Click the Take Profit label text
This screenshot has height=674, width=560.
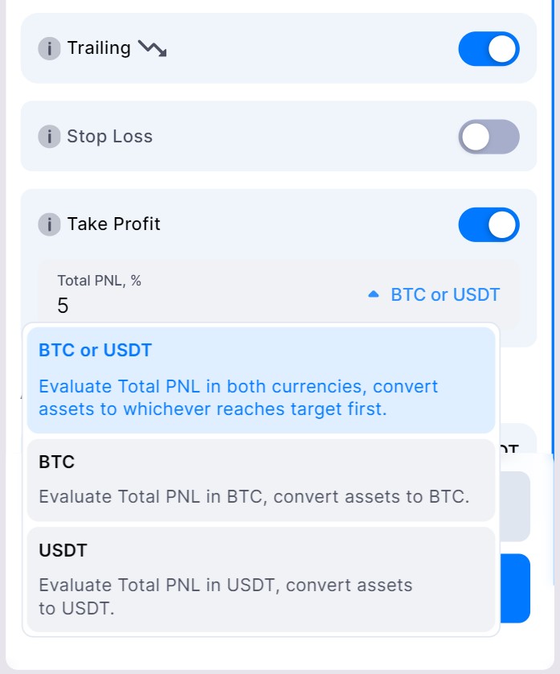pos(113,224)
